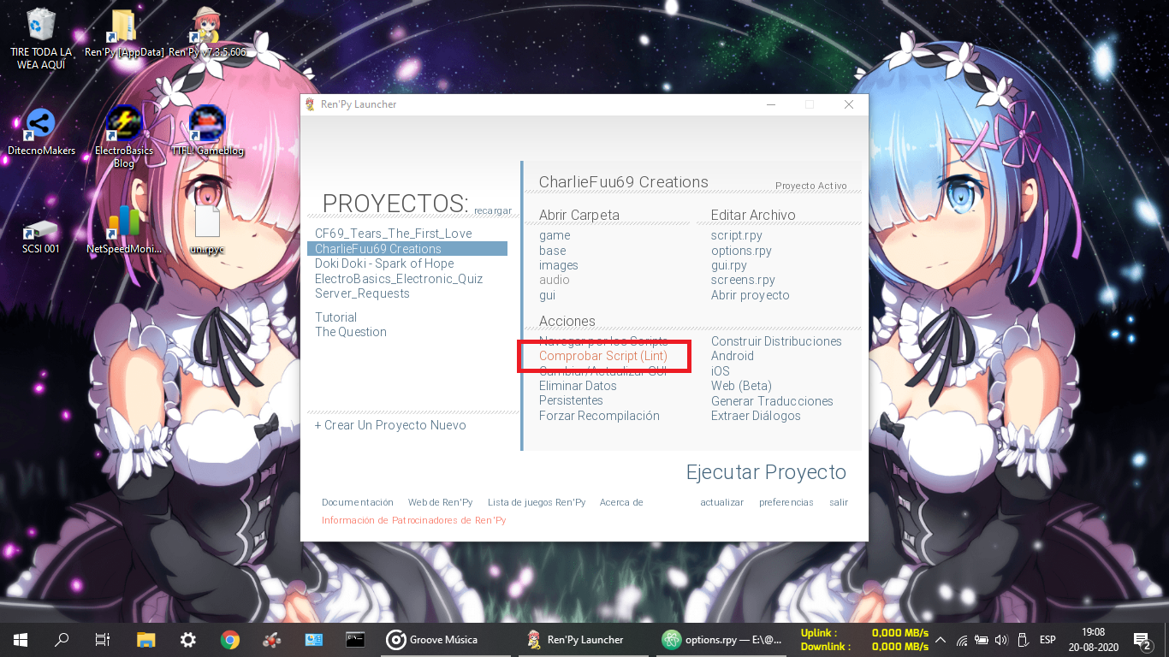Open script.rpy for editing
This screenshot has width=1169, height=657.
tap(737, 235)
